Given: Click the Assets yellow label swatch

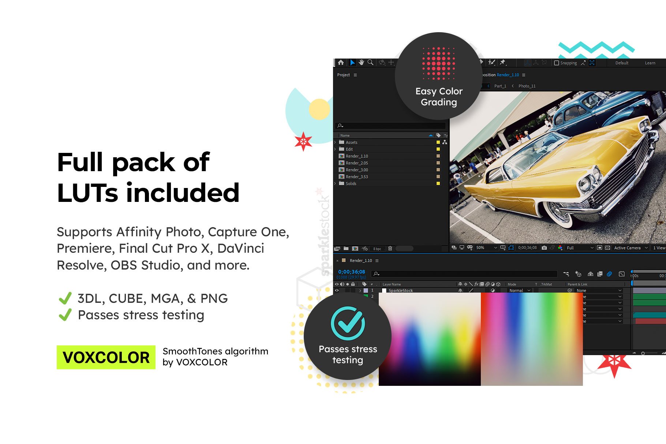Looking at the screenshot, I should click(438, 142).
